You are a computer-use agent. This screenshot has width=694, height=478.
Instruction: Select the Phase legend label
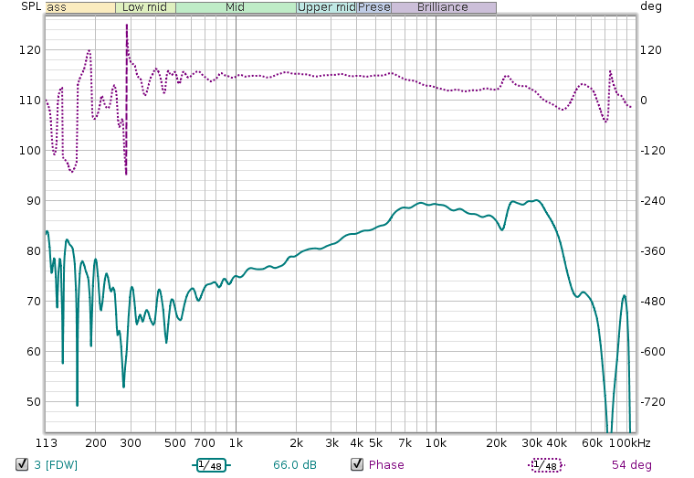386,464
